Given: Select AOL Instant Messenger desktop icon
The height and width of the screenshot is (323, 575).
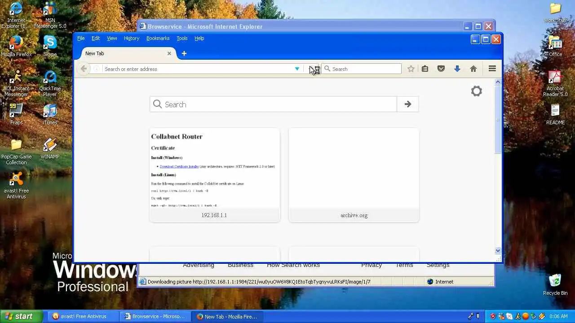Looking at the screenshot, I should (16, 83).
